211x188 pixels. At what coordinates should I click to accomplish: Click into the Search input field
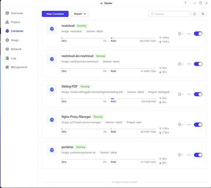point(169,14)
